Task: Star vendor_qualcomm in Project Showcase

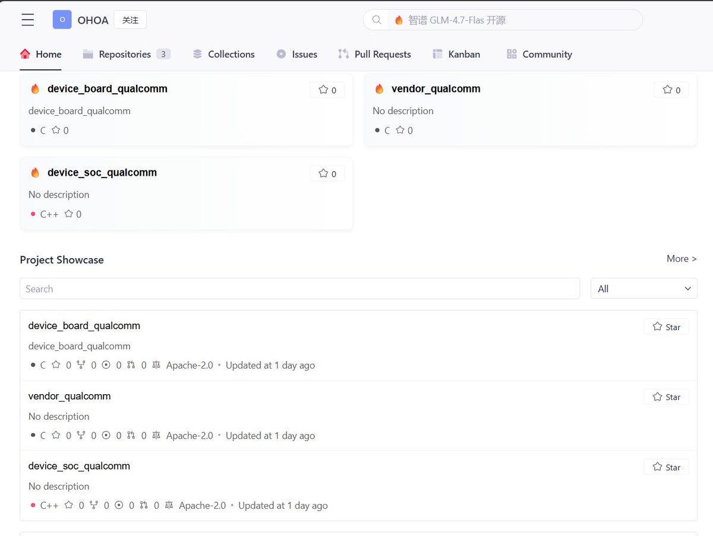Action: point(665,397)
